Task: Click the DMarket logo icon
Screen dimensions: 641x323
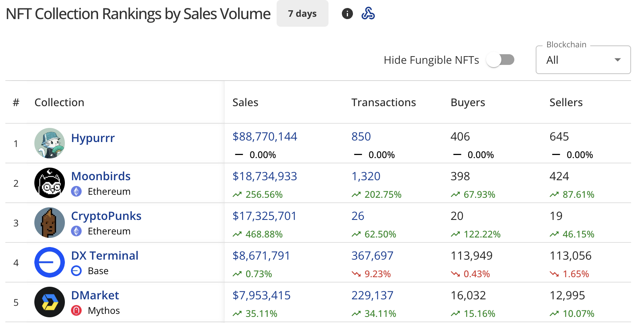Action: (50, 302)
